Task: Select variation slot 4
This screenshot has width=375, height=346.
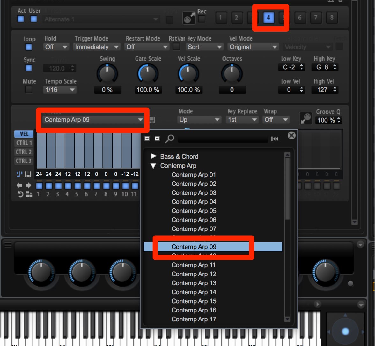Action: click(268, 18)
